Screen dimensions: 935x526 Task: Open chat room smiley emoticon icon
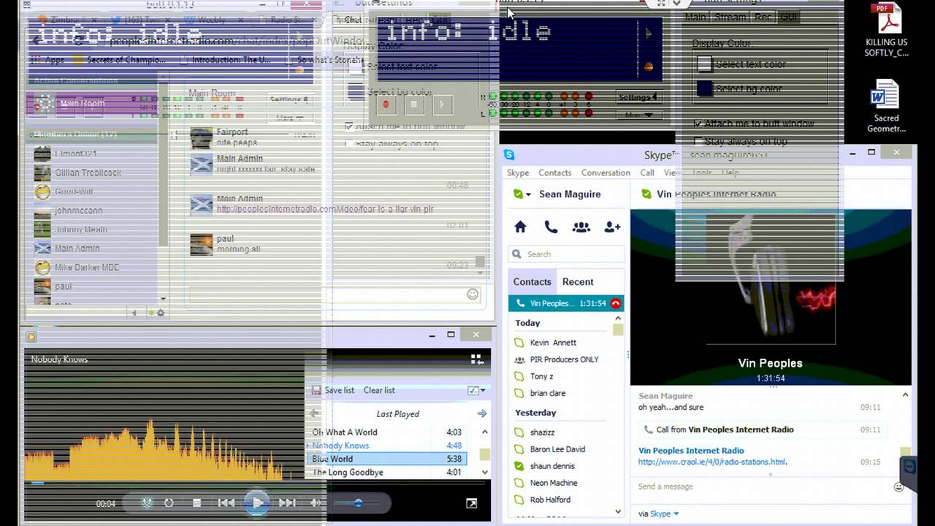(x=473, y=294)
